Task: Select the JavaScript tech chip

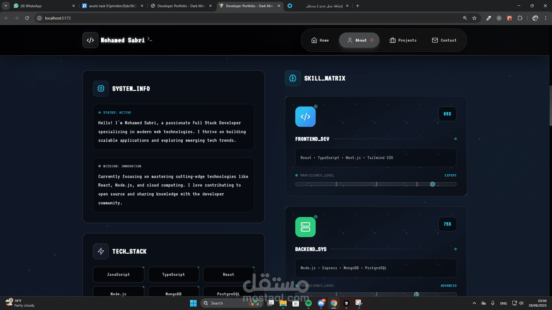Action: [118, 275]
